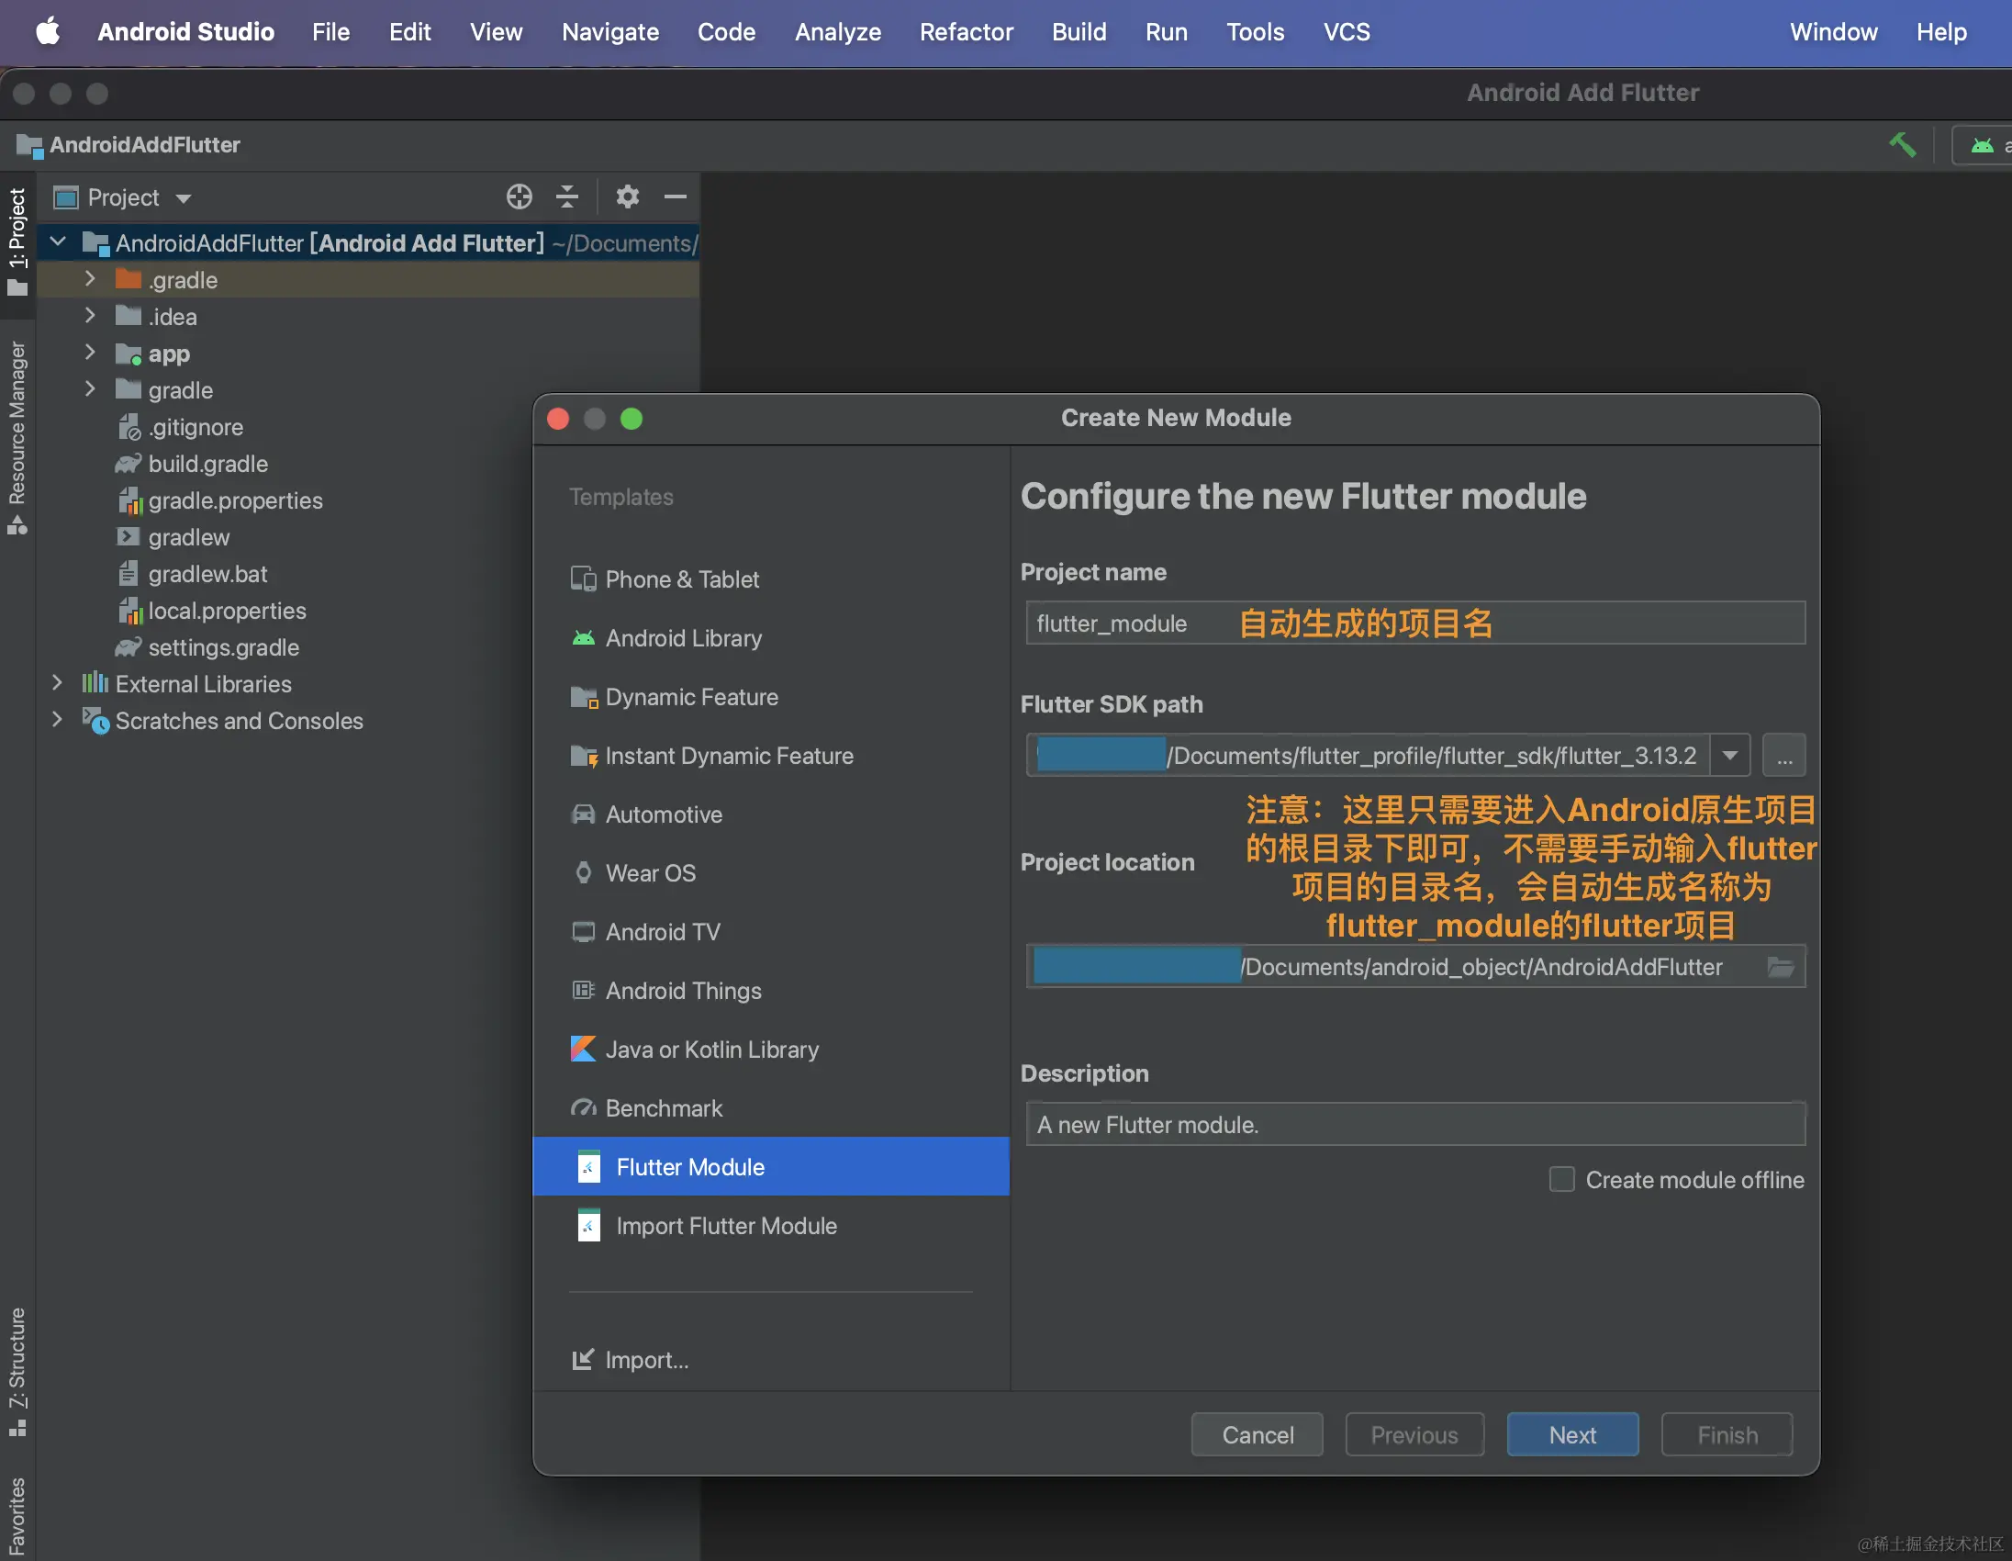The width and height of the screenshot is (2012, 1561).
Task: Open the Refactor menu
Action: pyautogui.click(x=966, y=32)
